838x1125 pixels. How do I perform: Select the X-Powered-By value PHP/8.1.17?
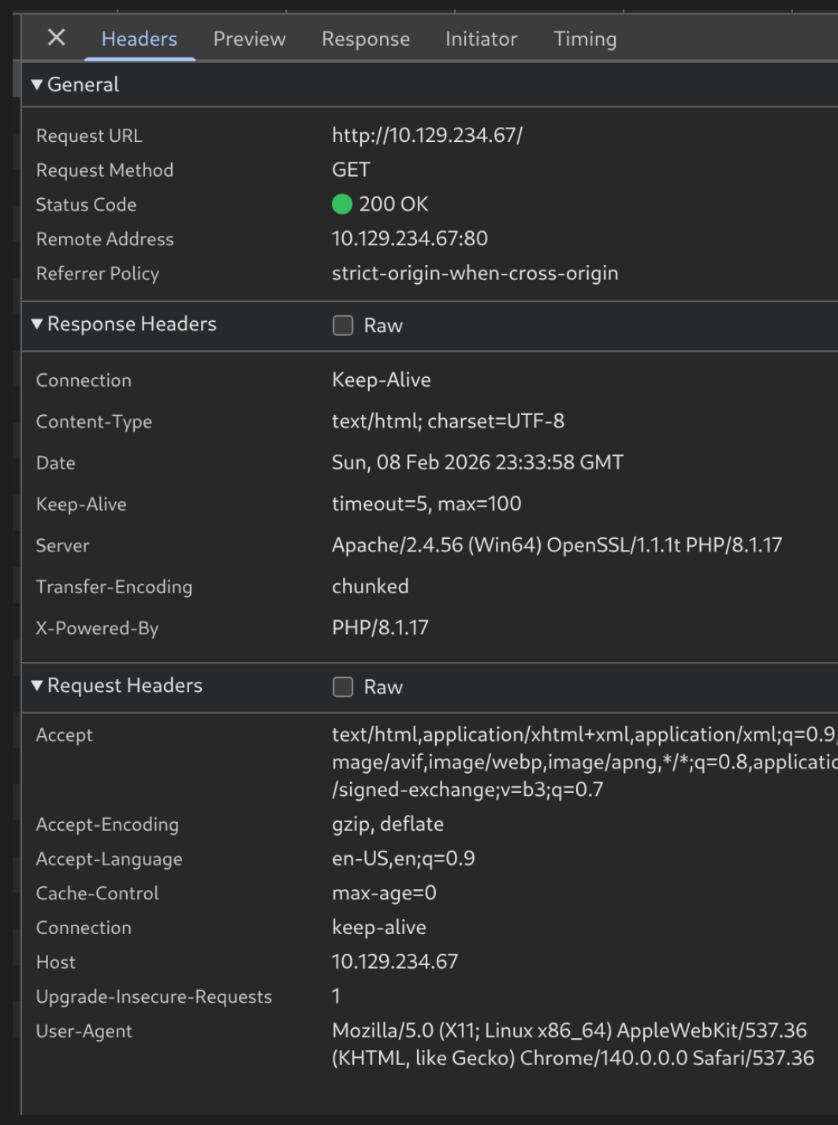click(x=380, y=628)
